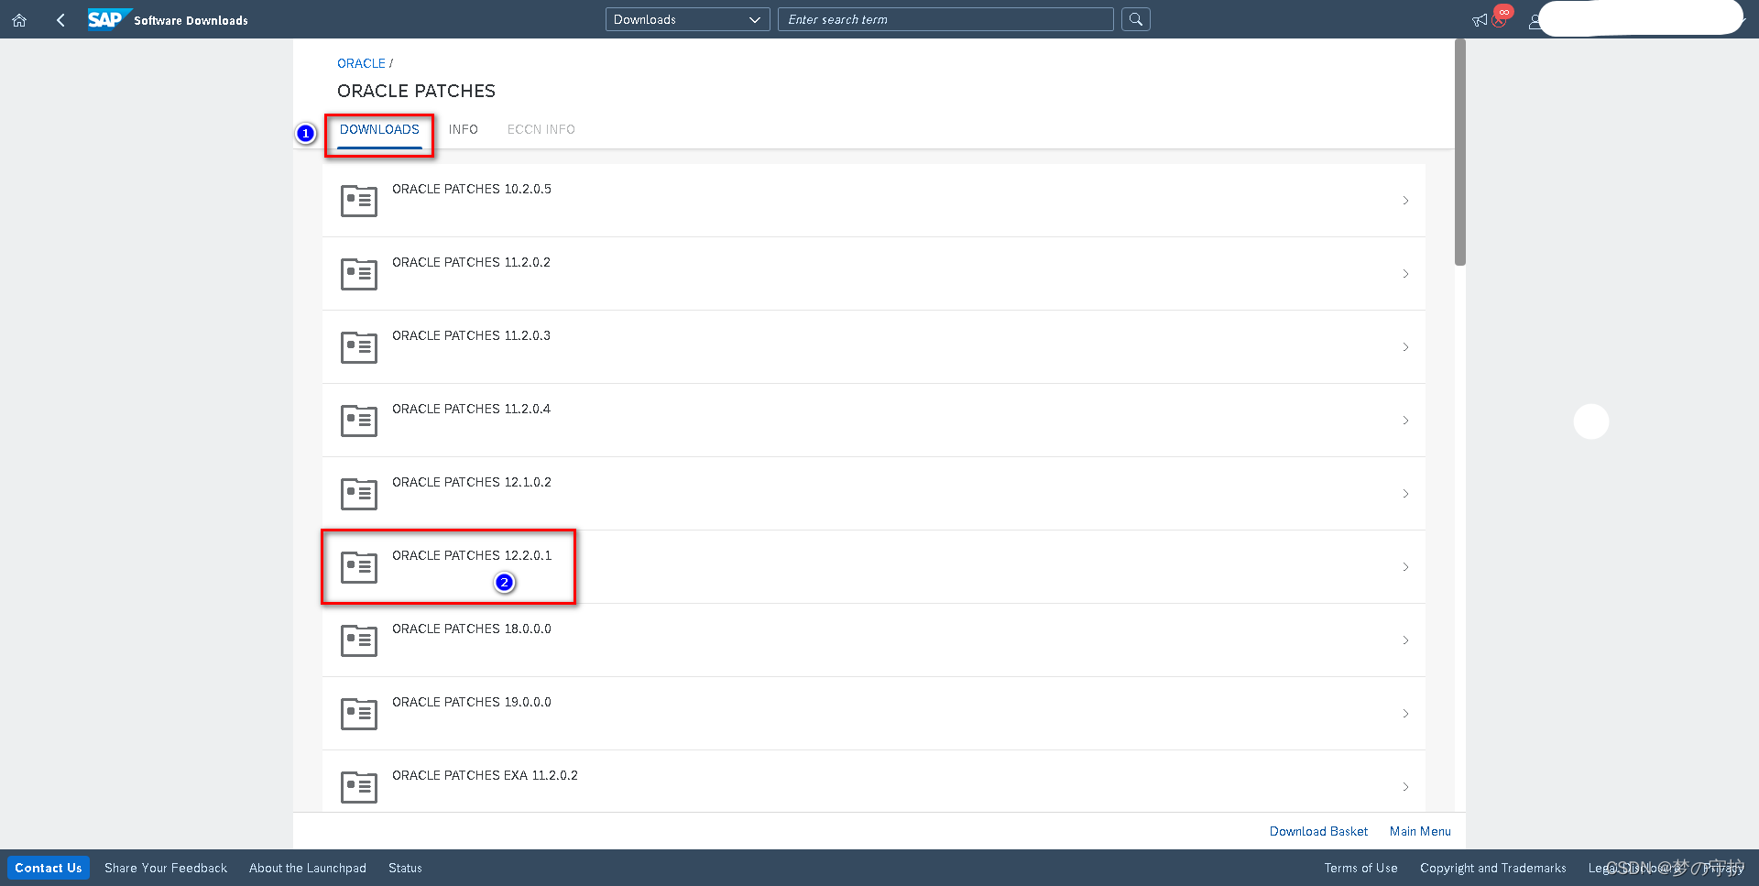Click folder icon for ORACLE PATCHES 11.2.0.4
The height and width of the screenshot is (886, 1759).
click(x=359, y=421)
